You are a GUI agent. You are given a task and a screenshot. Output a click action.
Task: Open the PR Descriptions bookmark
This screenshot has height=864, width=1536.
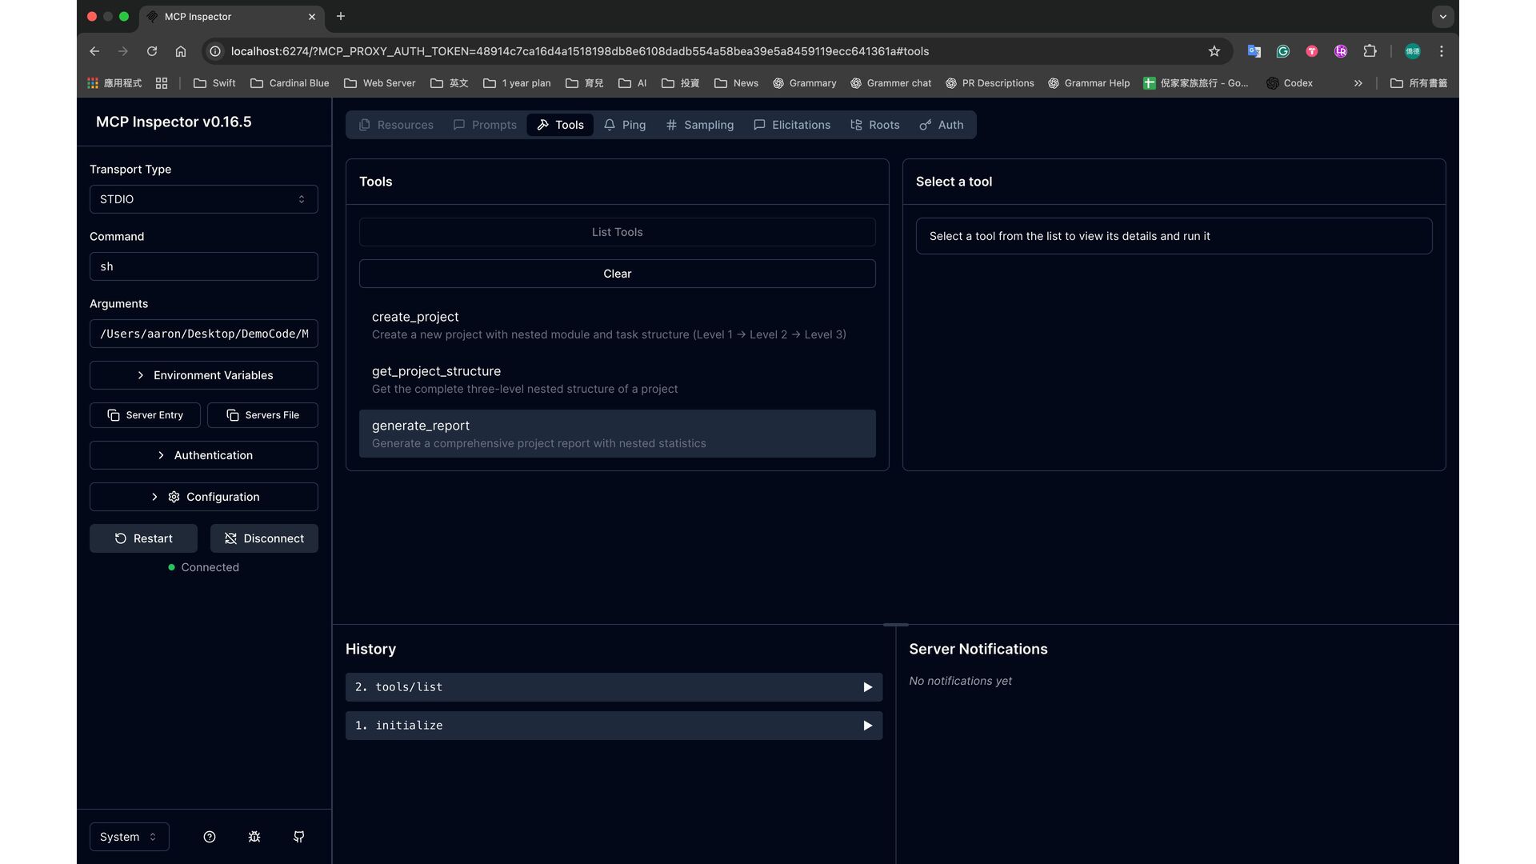tap(990, 83)
